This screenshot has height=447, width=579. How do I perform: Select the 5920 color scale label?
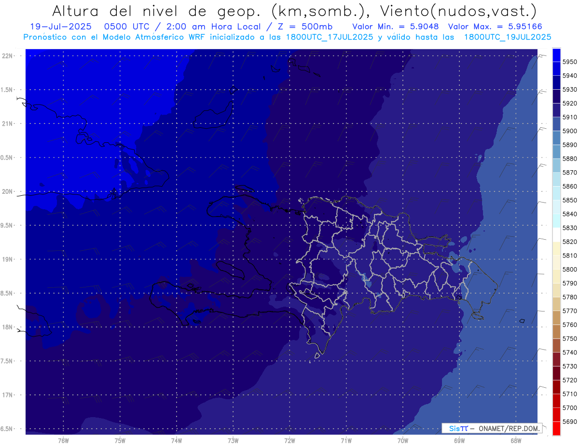click(x=570, y=103)
